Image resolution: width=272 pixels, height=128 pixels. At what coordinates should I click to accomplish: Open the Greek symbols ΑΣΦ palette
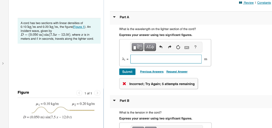click(150, 47)
